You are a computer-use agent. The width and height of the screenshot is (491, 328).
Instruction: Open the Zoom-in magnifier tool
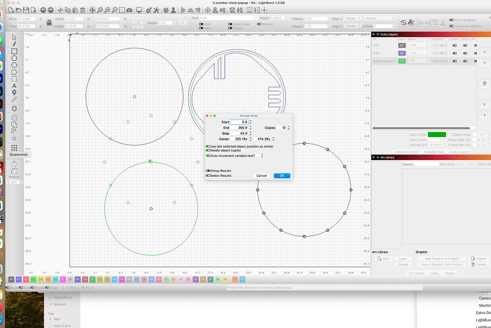pos(108,9)
